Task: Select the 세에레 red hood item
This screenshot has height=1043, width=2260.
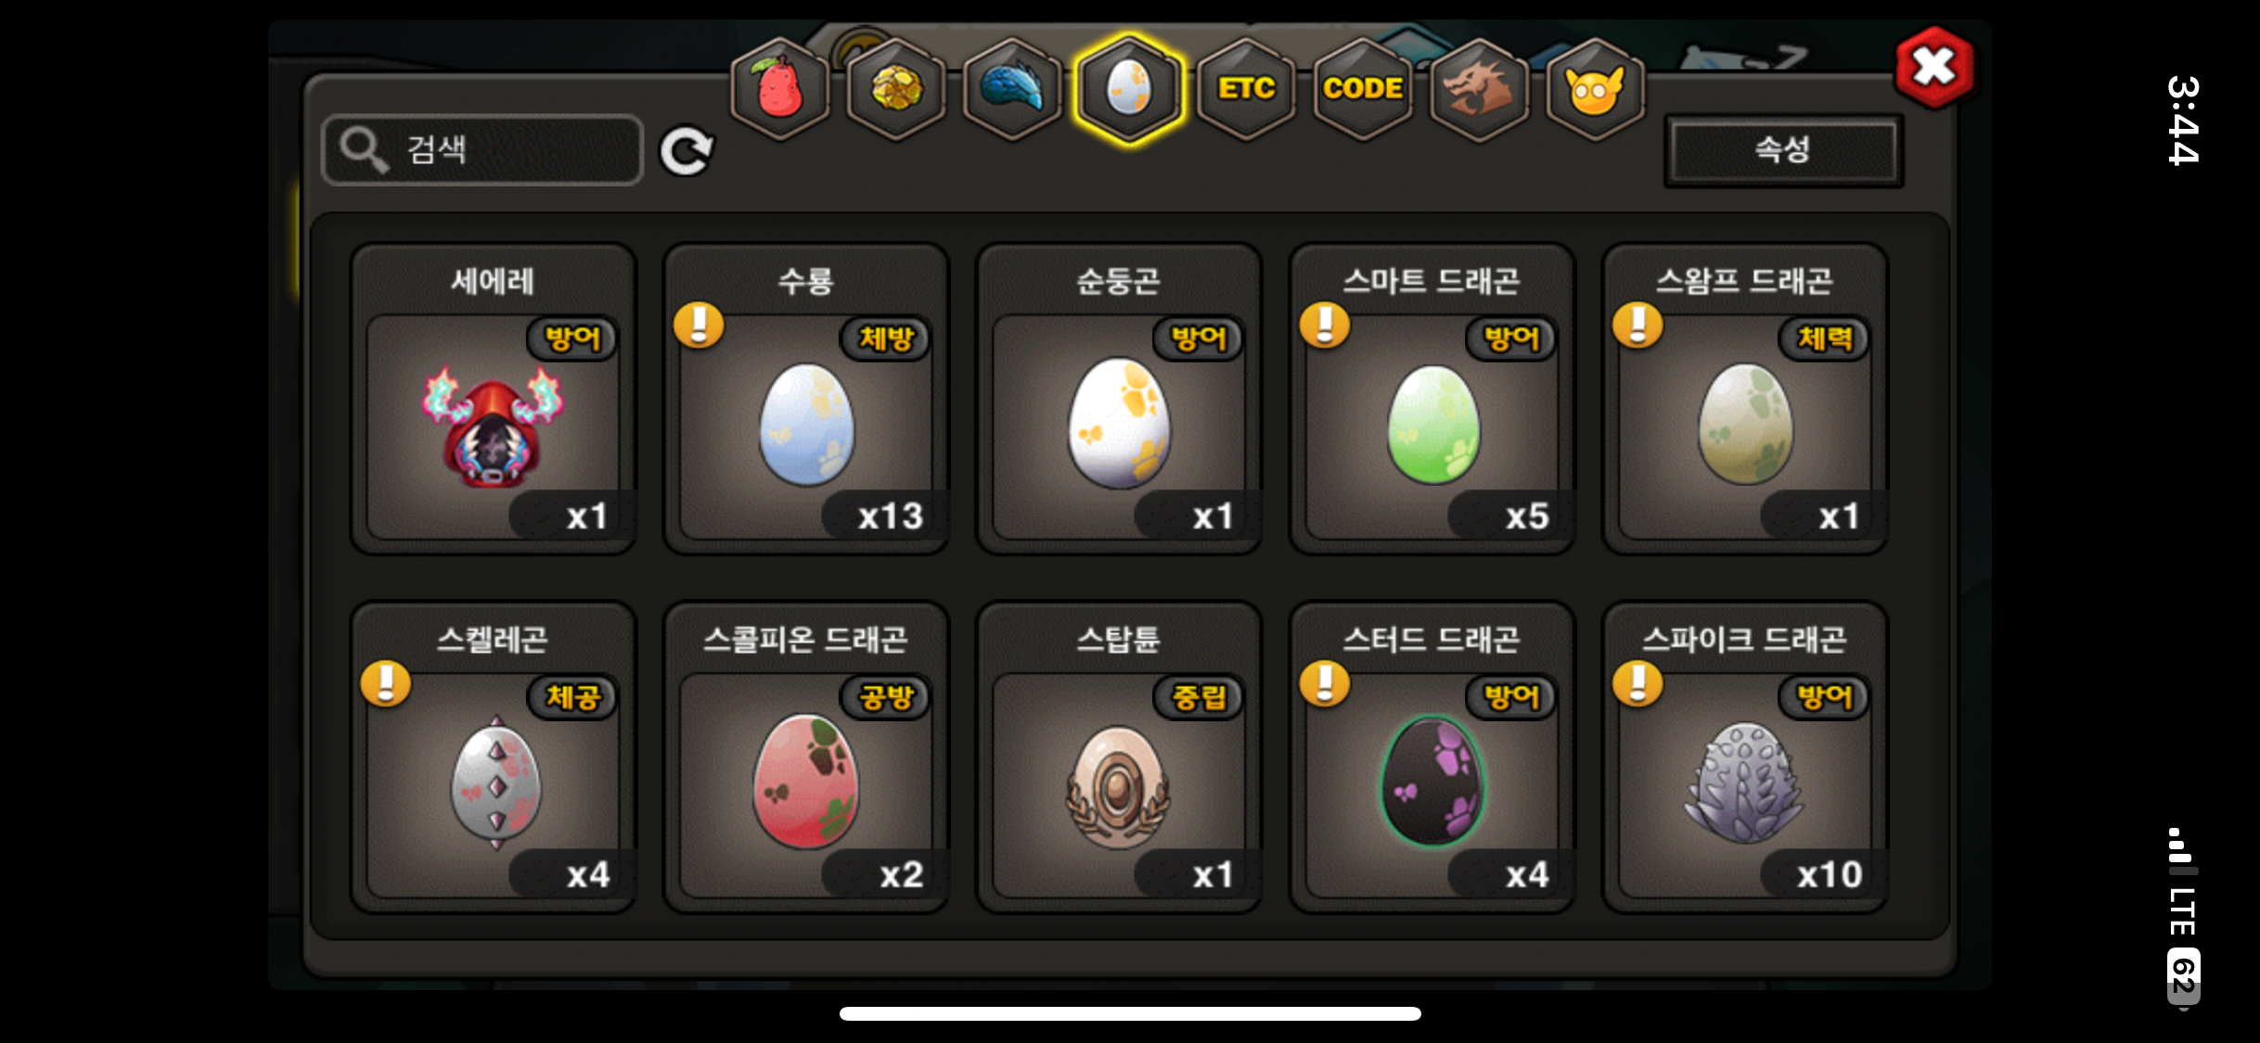Action: point(493,400)
